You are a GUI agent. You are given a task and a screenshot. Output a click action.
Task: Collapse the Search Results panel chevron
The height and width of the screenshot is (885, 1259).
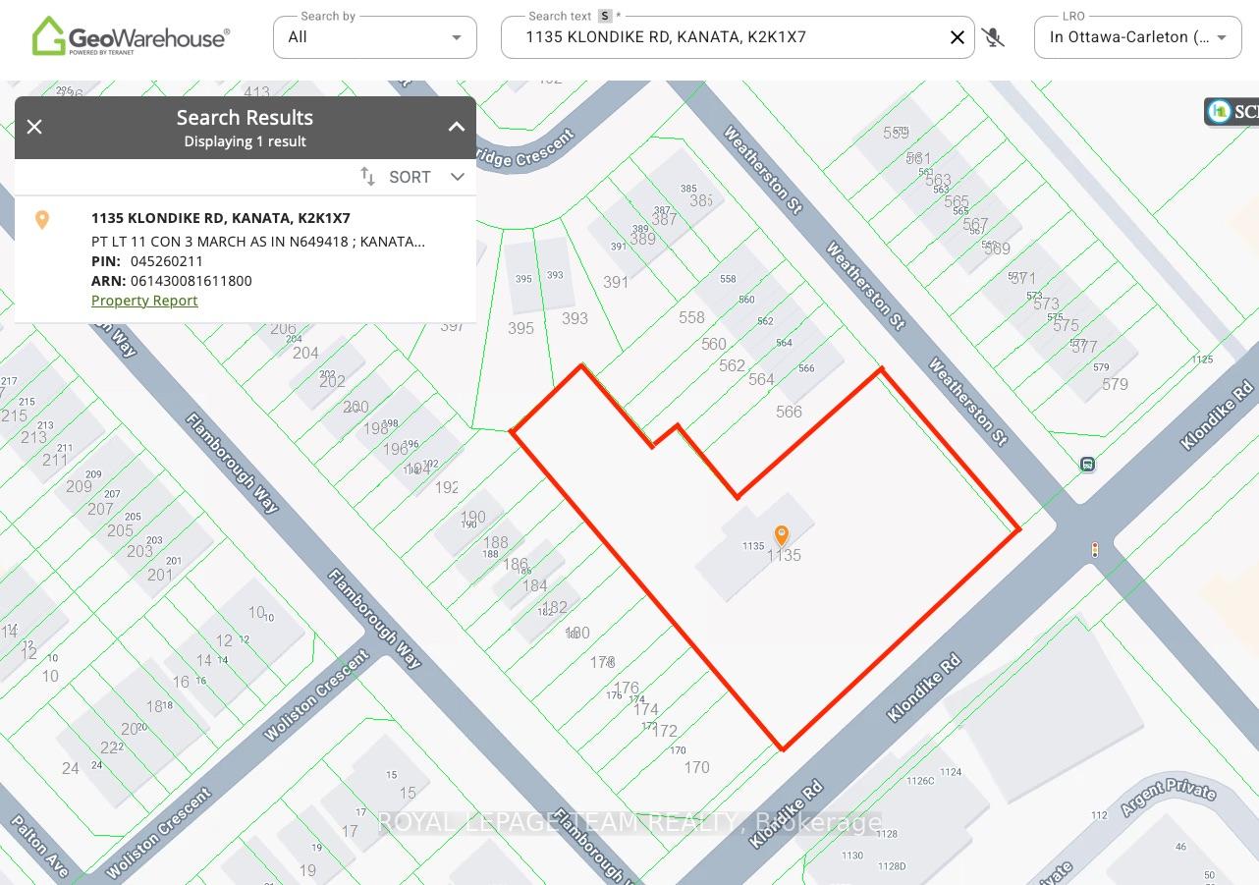point(457,127)
